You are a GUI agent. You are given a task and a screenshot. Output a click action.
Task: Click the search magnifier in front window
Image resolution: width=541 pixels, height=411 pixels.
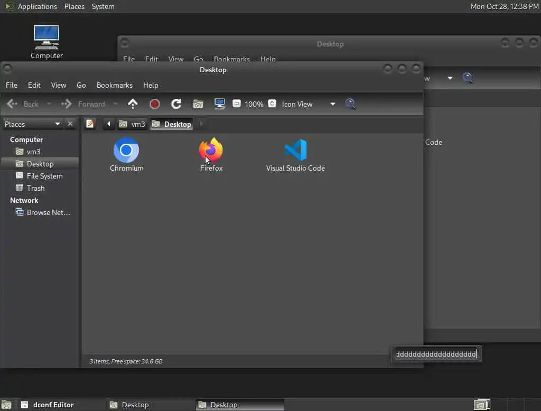pos(351,104)
